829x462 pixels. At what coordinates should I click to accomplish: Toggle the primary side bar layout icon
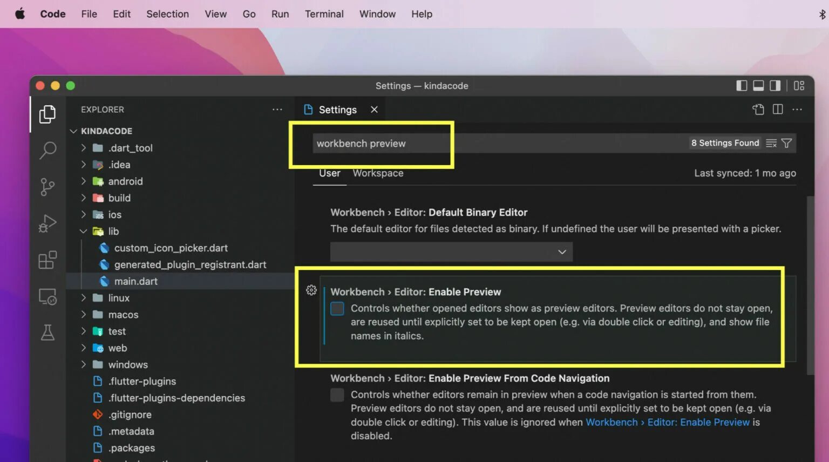[x=742, y=85]
